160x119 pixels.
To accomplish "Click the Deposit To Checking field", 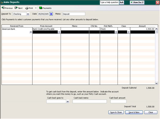I will [x=19, y=14].
